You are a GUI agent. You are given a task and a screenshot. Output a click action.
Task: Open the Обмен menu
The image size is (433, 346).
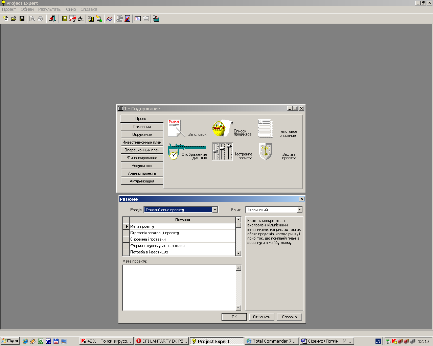[x=27, y=9]
